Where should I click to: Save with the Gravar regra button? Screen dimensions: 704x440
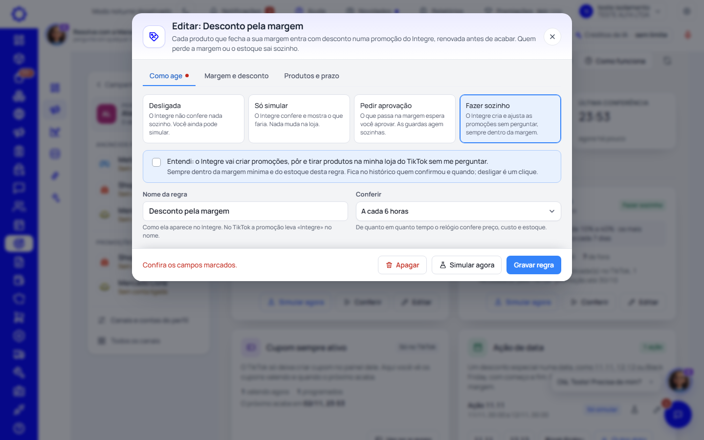pyautogui.click(x=534, y=265)
